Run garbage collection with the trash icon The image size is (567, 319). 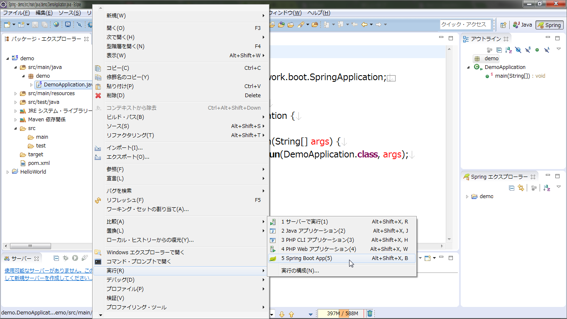point(369,313)
